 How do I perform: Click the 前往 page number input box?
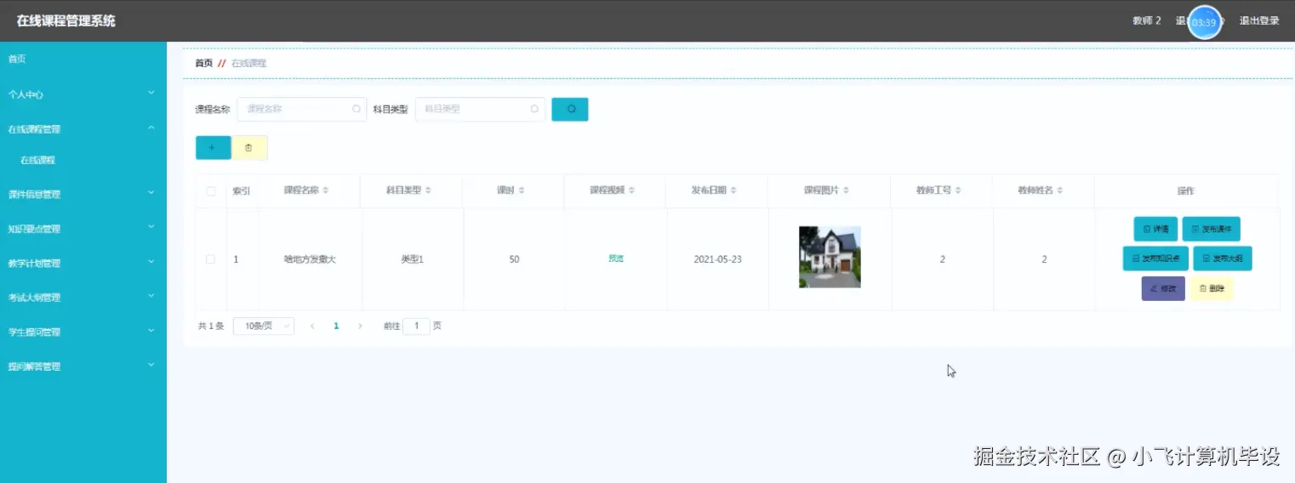(x=417, y=326)
